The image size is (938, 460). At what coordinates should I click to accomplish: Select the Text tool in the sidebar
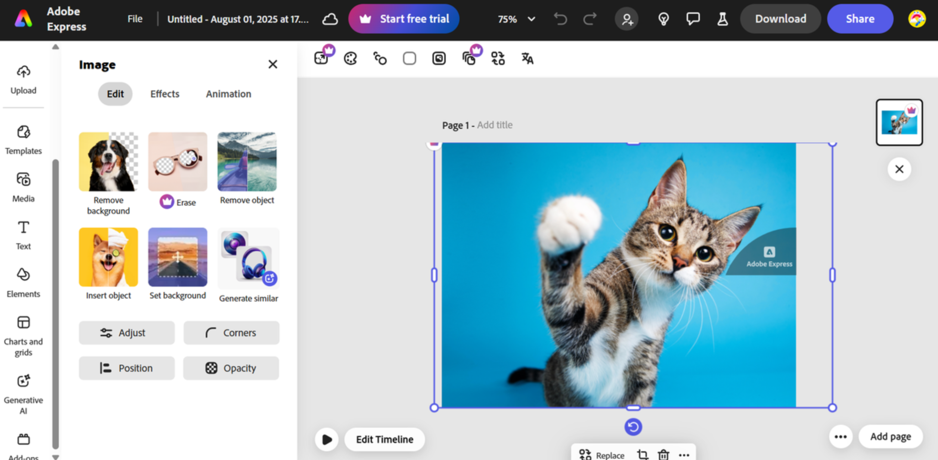23,235
